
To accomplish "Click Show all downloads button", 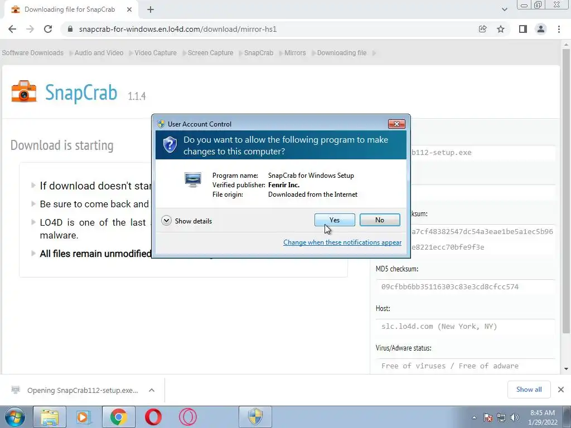I will pos(529,390).
